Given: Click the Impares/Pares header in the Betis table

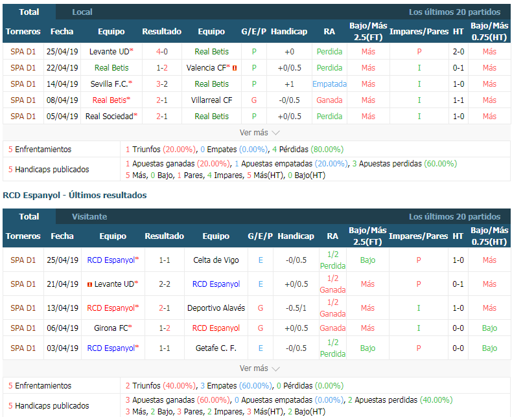Looking at the screenshot, I should 419,31.
